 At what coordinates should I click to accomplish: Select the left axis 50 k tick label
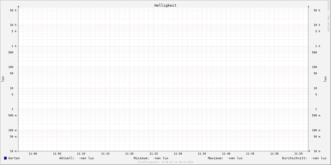pos(13,10)
